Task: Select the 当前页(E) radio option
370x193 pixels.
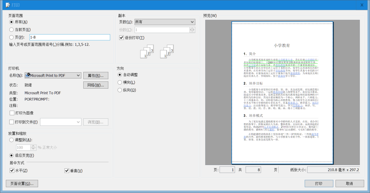Action: coord(11,30)
